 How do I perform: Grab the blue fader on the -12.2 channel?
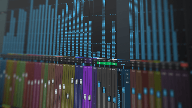[114, 100]
